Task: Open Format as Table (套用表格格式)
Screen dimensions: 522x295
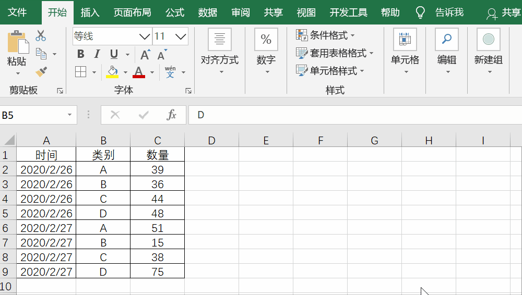Action: coord(335,53)
